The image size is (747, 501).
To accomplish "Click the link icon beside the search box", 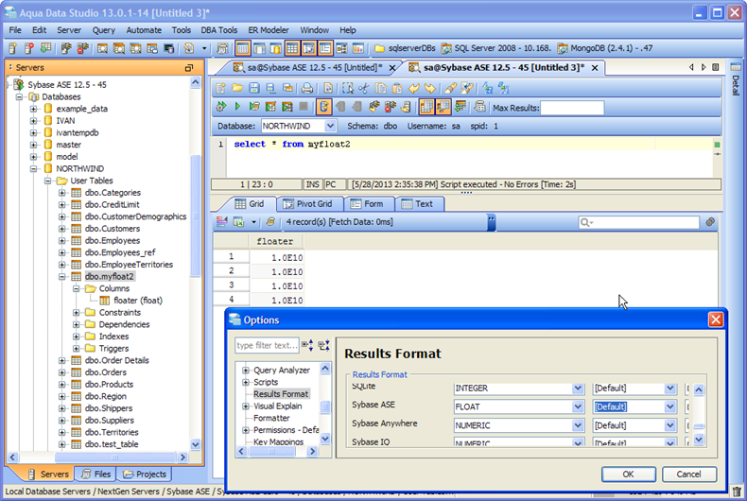I will pyautogui.click(x=710, y=222).
